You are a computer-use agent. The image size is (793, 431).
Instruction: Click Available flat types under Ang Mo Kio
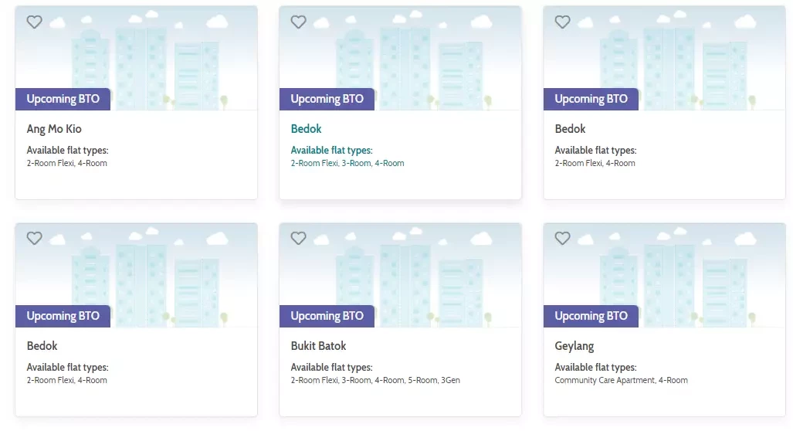67,151
